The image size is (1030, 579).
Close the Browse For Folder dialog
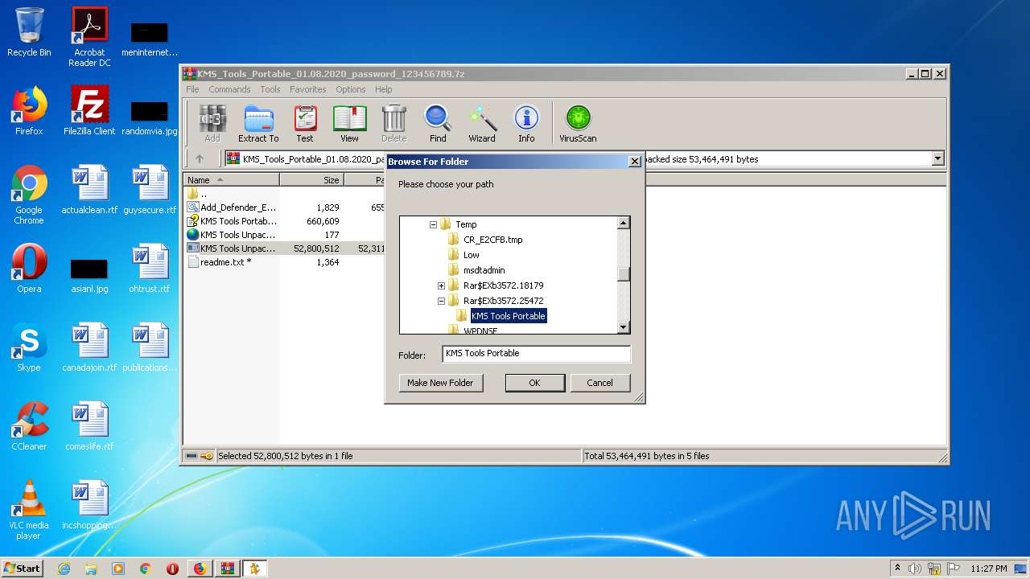coord(634,162)
